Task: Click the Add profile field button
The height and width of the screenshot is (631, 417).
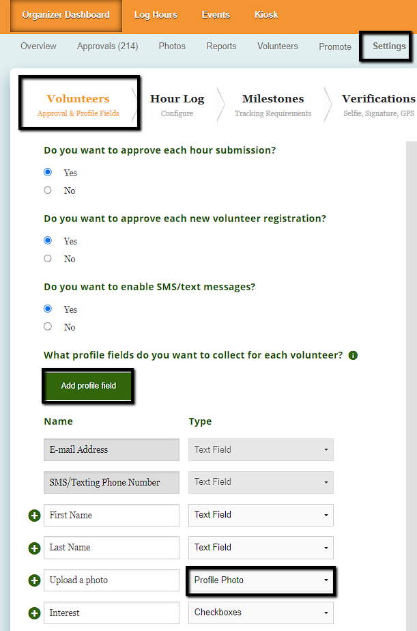Action: click(x=88, y=386)
